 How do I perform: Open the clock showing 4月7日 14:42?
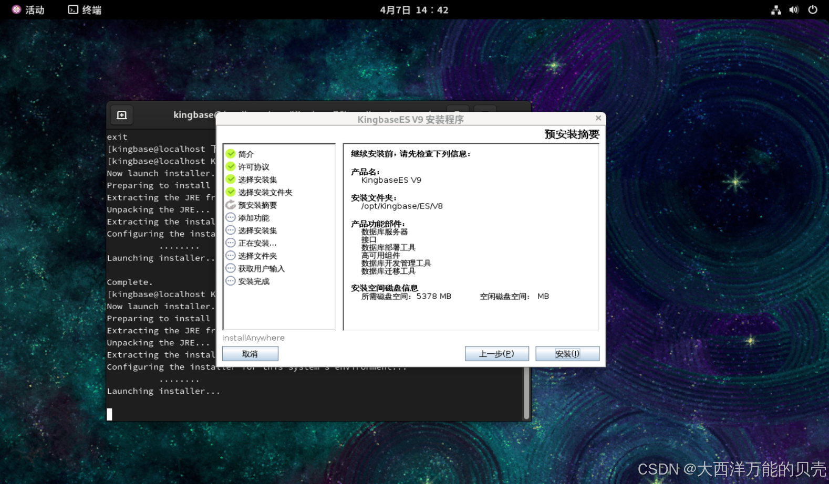tap(414, 9)
